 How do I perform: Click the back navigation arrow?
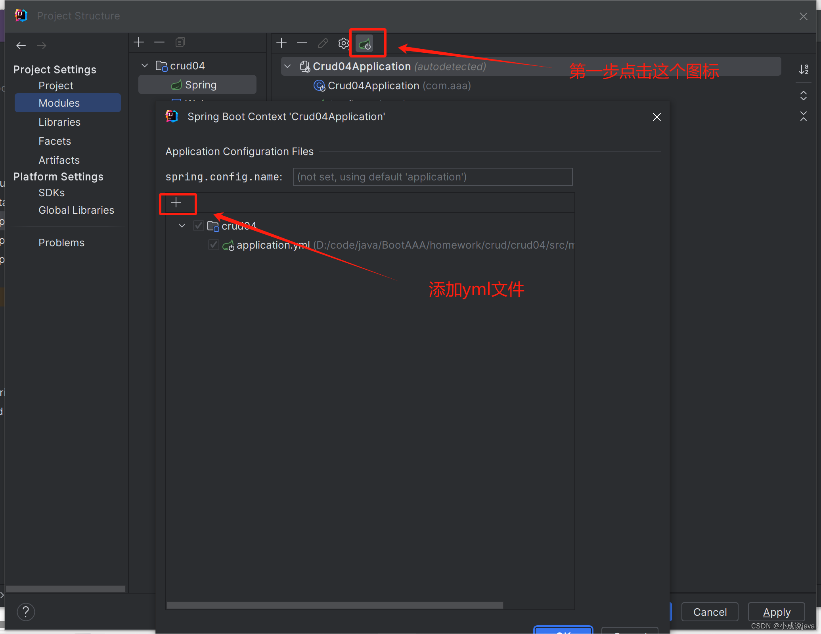[21, 45]
